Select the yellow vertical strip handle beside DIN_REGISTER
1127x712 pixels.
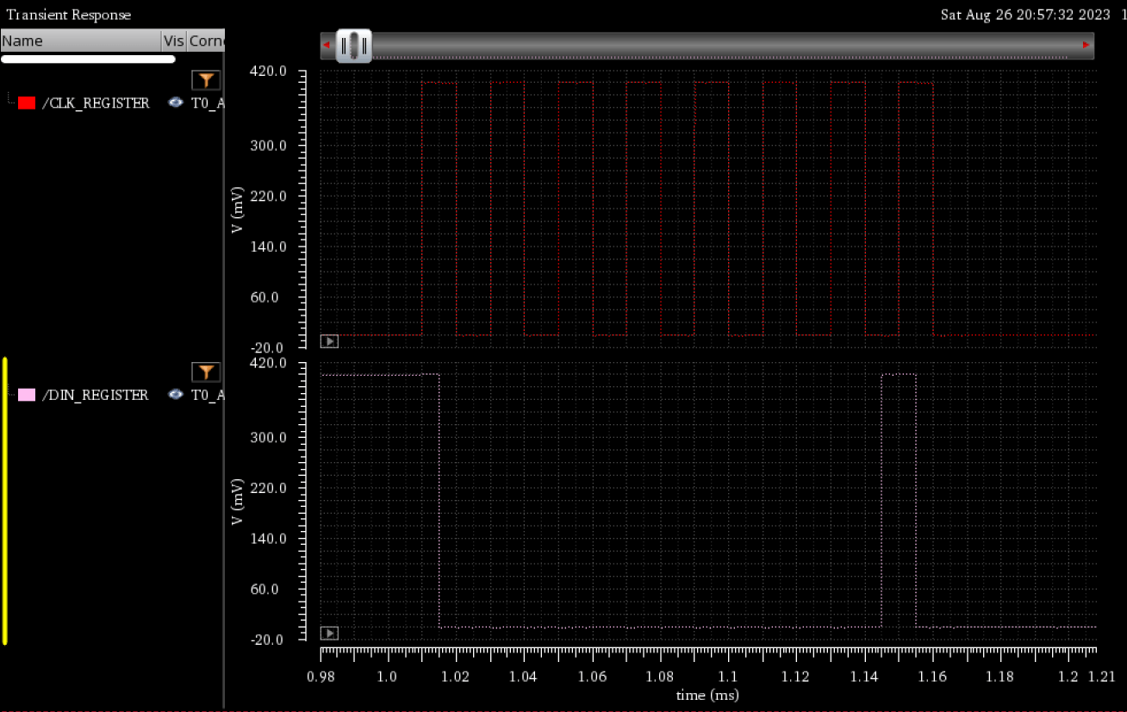(x=5, y=500)
